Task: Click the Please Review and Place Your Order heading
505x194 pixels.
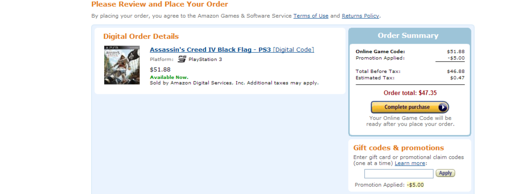Action: point(160,4)
